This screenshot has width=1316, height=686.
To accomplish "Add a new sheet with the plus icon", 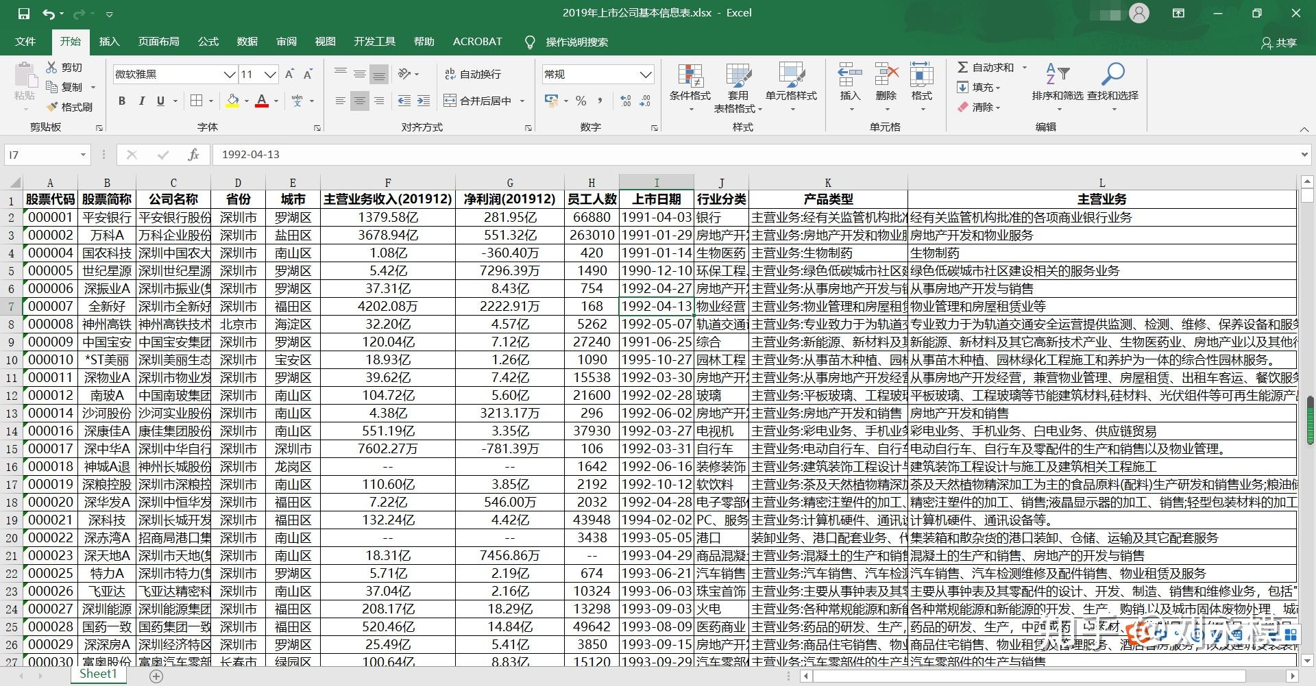I will [x=156, y=676].
